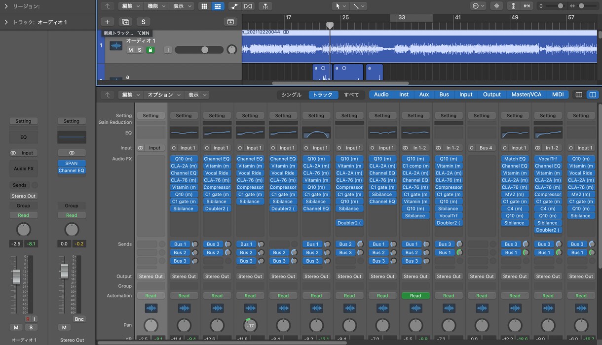
Task: Solo the オーディオ 1 track in header
Action: click(x=139, y=50)
